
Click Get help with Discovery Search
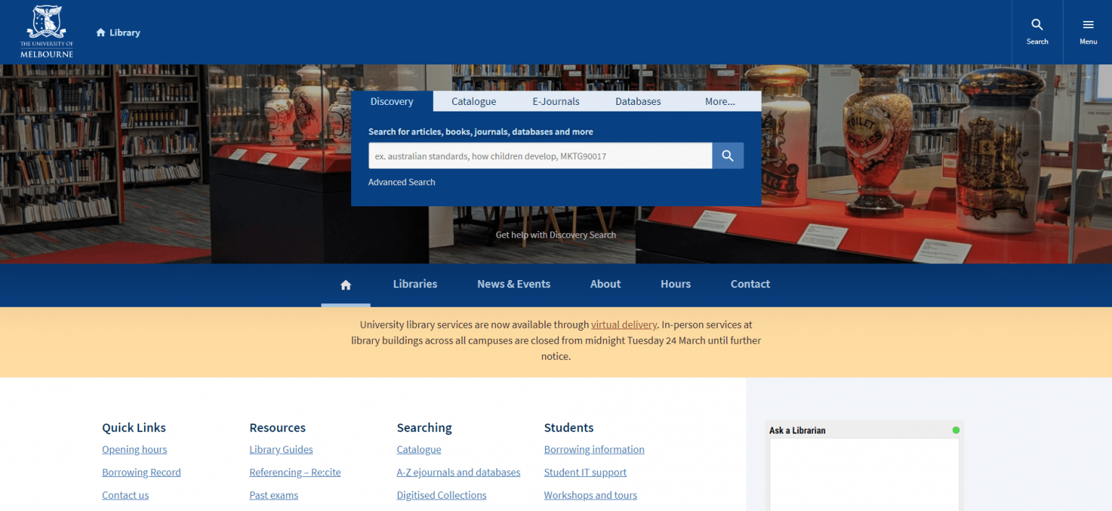(x=555, y=235)
